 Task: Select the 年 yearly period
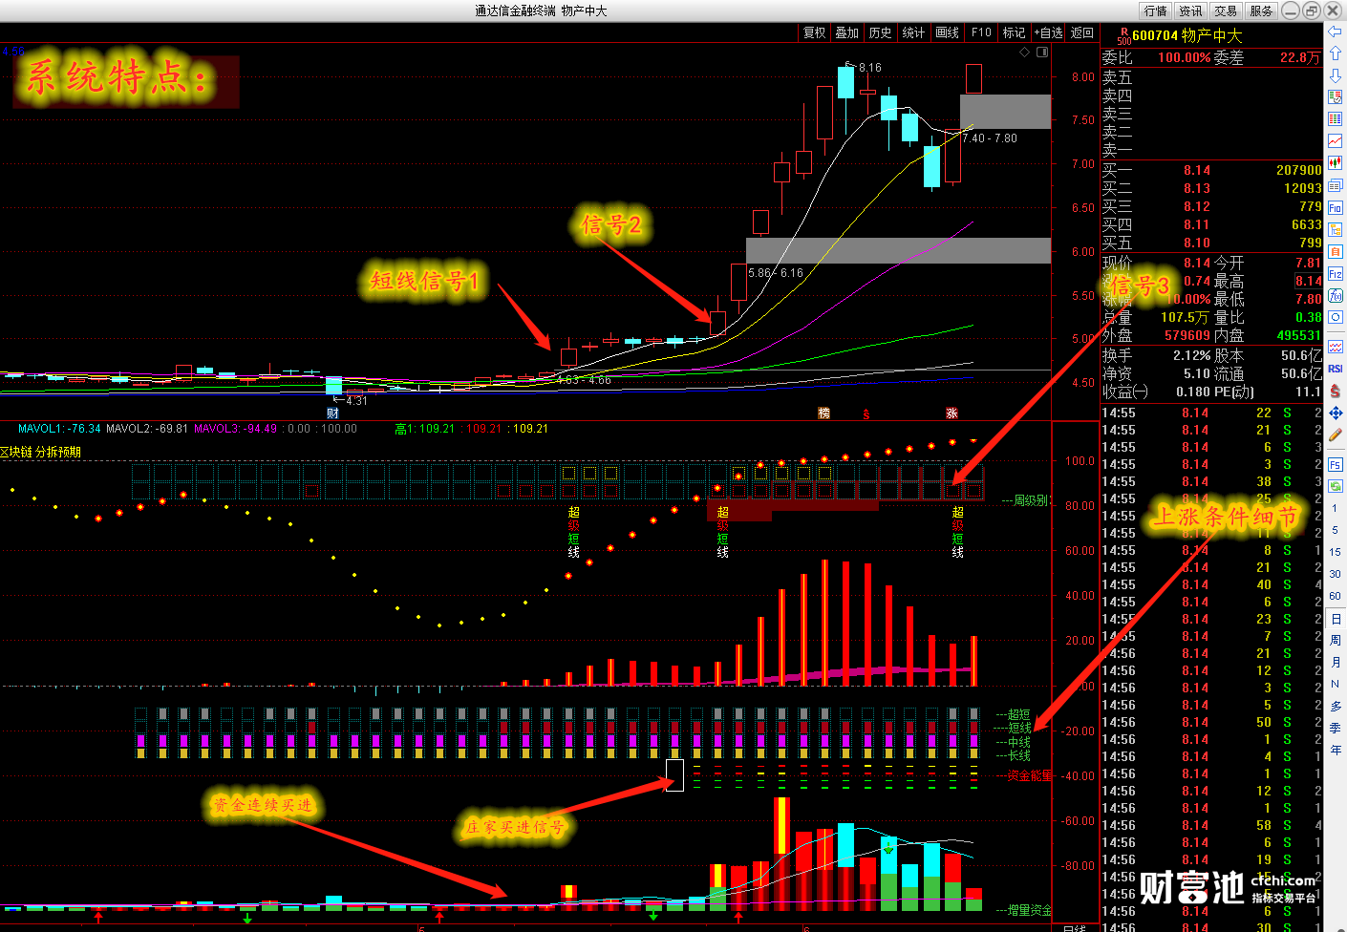[x=1336, y=750]
